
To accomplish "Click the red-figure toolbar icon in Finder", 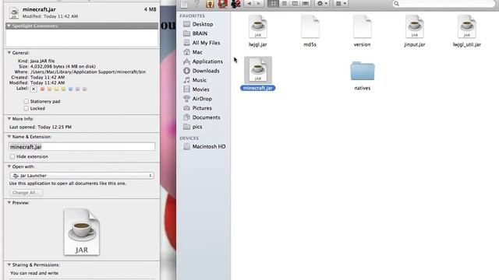I will 223,4.
